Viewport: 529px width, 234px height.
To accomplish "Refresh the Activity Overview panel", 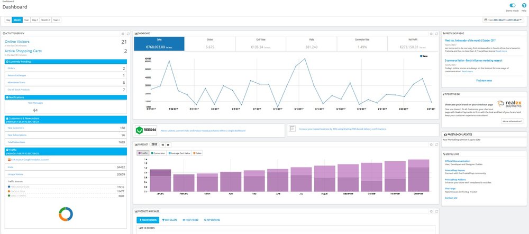I will pos(127,33).
